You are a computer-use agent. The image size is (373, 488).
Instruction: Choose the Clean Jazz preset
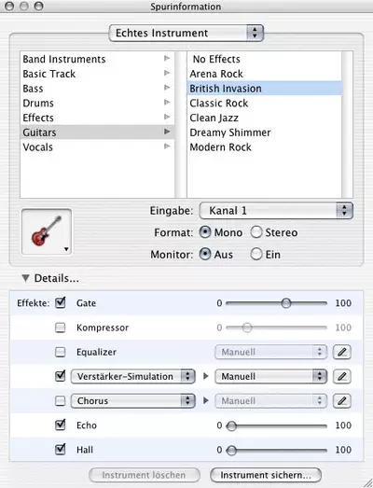pyautogui.click(x=264, y=118)
